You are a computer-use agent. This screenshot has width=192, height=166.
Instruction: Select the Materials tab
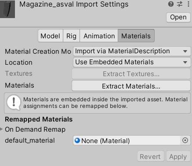[x=136, y=36]
